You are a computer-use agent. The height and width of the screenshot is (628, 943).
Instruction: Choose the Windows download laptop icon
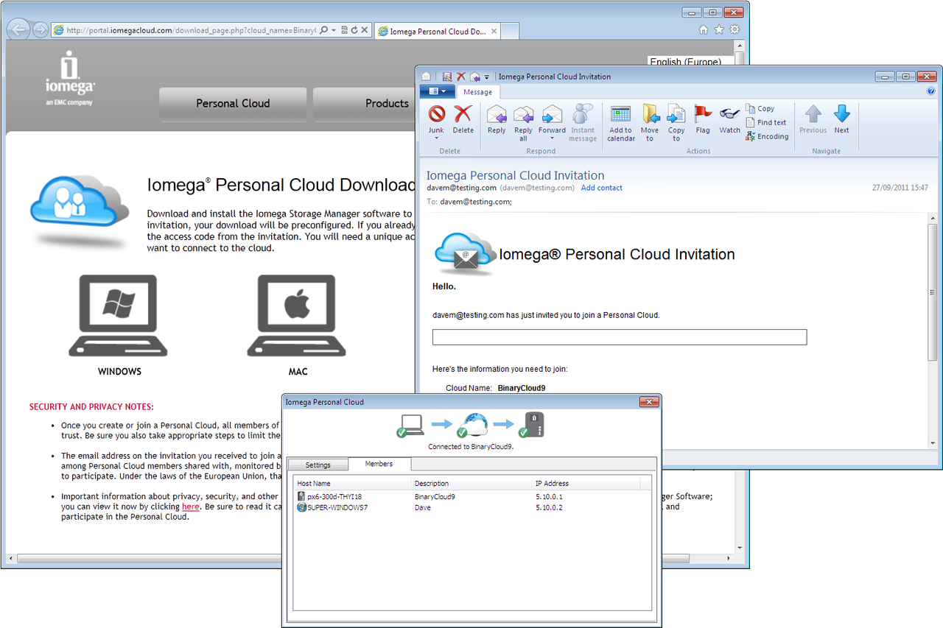pyautogui.click(x=119, y=316)
